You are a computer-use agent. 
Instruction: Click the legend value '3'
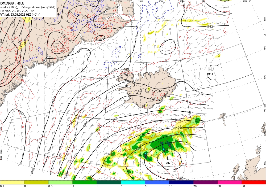pyautogui.click(x=98, y=186)
